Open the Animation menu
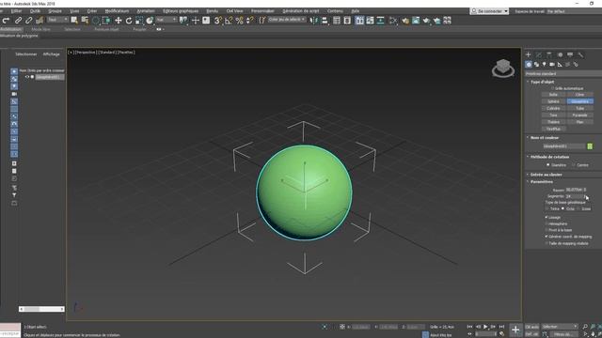 [x=146, y=11]
